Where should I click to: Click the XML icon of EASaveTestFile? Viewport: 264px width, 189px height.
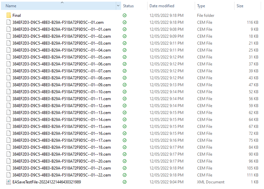(9, 182)
